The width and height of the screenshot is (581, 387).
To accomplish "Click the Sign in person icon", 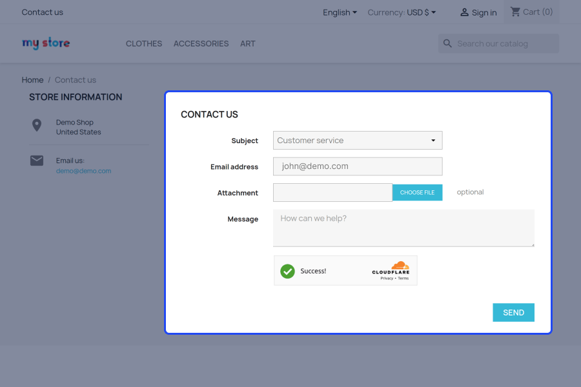I will coord(464,13).
